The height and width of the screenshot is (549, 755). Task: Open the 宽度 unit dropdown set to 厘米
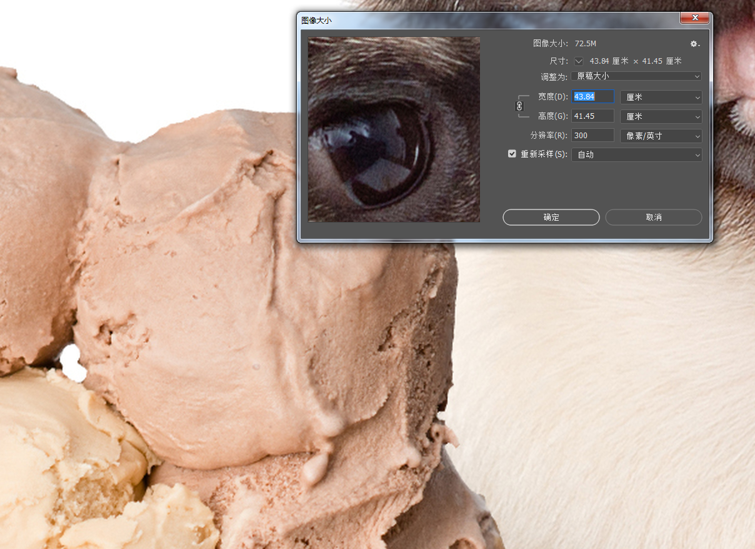[661, 98]
